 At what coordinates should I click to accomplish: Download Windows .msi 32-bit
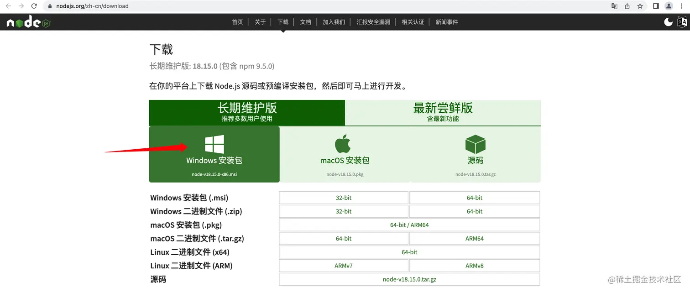344,198
